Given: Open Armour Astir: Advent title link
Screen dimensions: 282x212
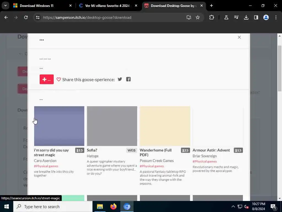Looking at the screenshot, I should [211, 150].
